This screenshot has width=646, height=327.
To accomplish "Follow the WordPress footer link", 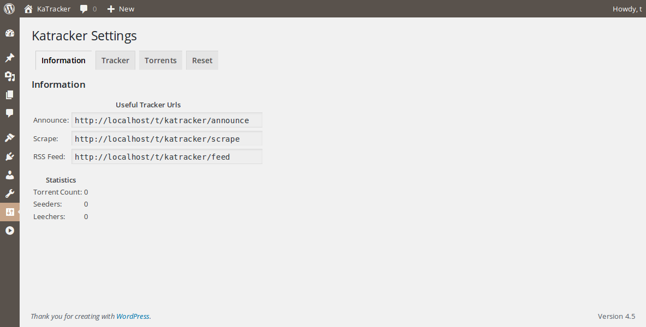I will coord(133,316).
